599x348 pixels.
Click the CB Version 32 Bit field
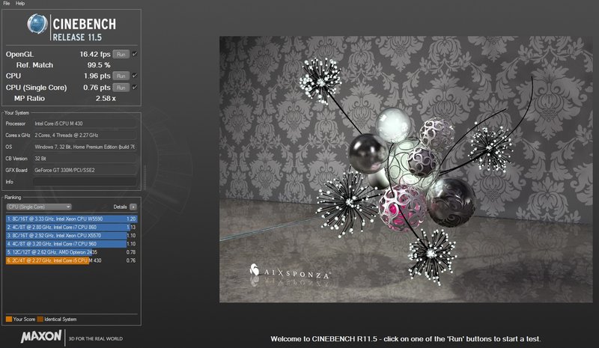(x=85, y=159)
